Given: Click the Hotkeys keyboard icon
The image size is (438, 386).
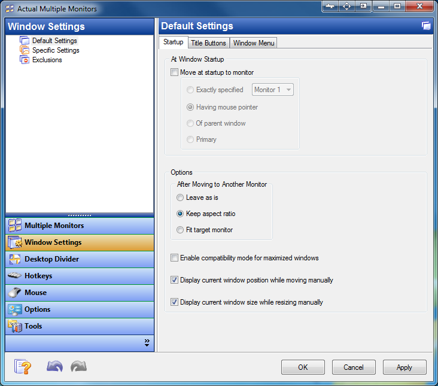Looking at the screenshot, I should 15,276.
